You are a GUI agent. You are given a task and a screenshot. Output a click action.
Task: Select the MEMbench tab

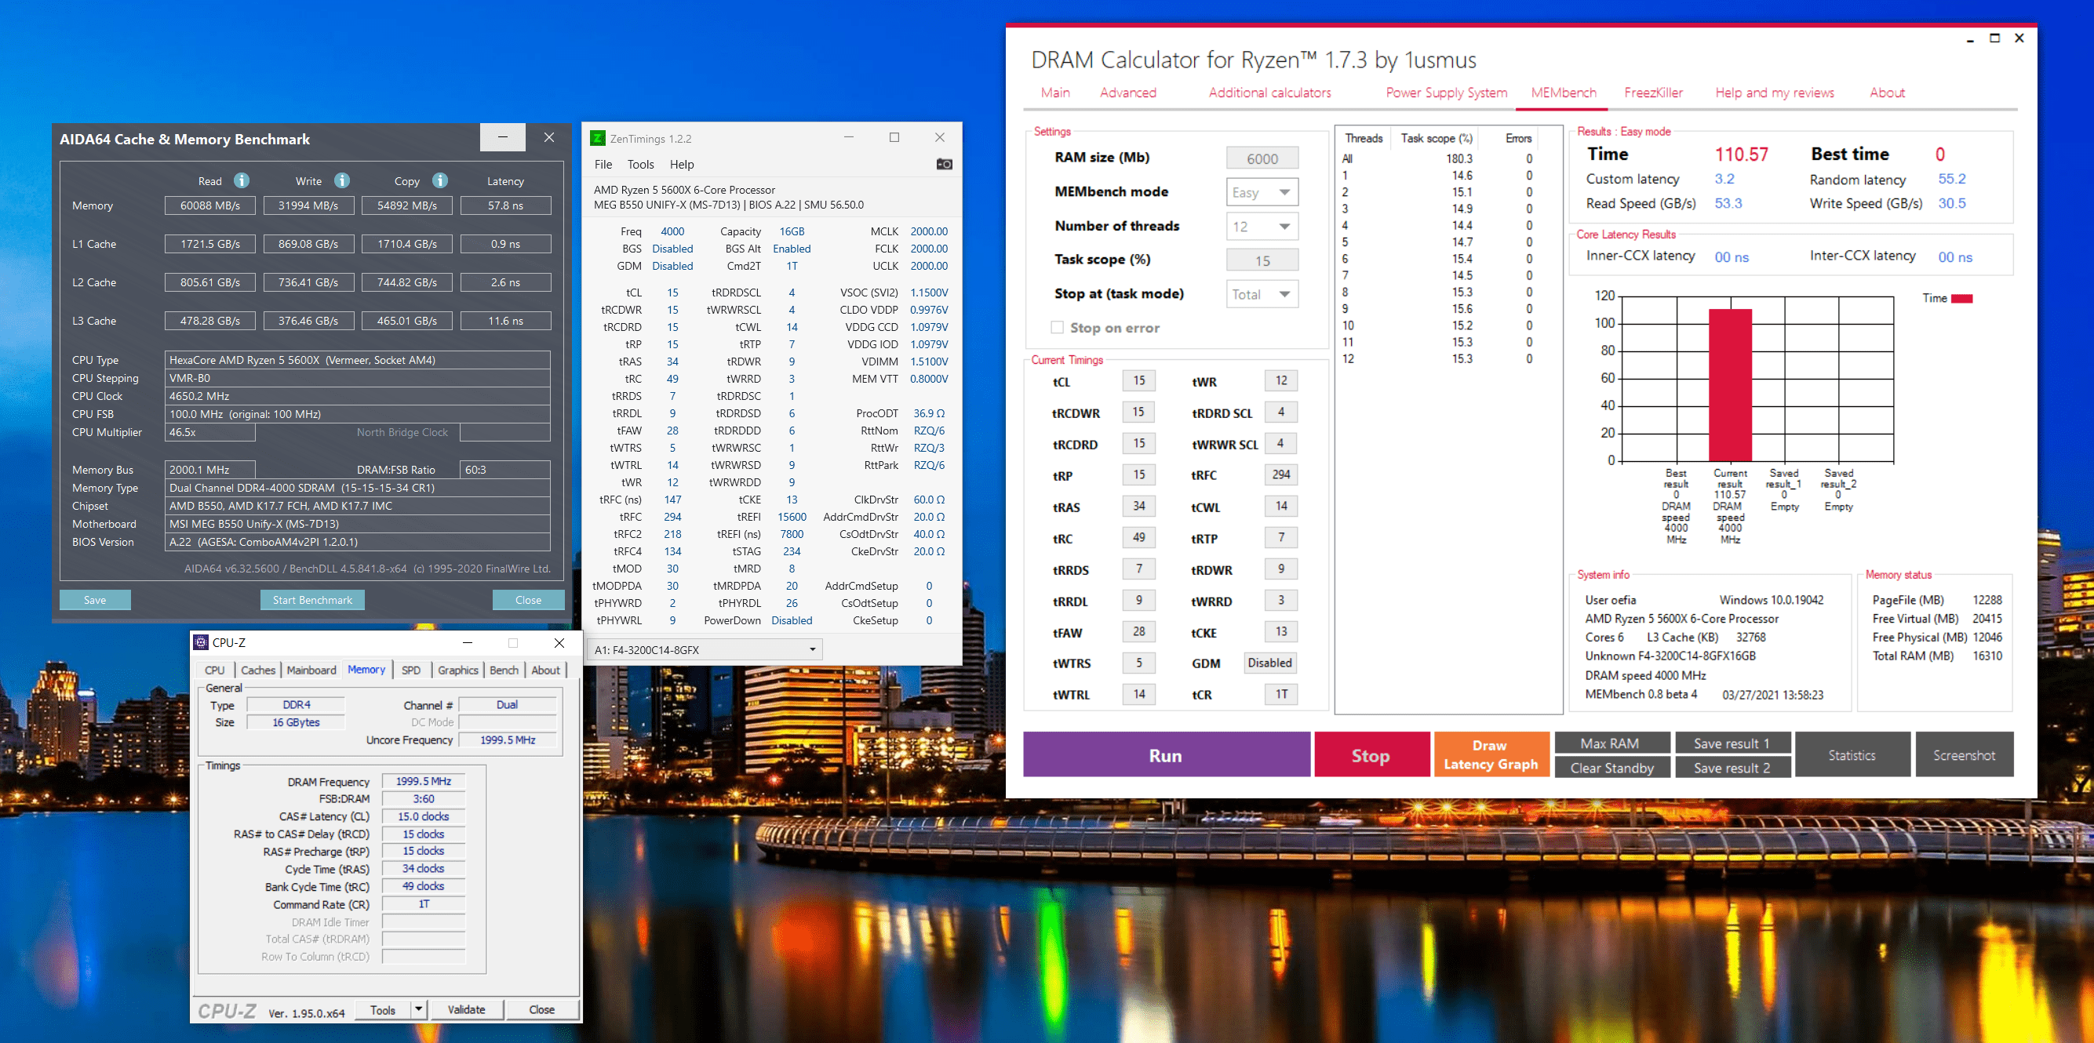click(x=1563, y=93)
